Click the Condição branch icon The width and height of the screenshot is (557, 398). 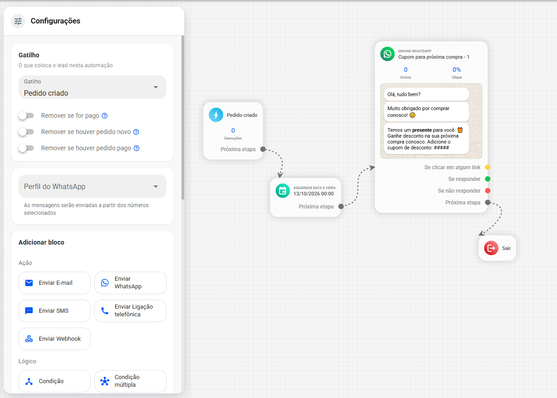coord(29,381)
